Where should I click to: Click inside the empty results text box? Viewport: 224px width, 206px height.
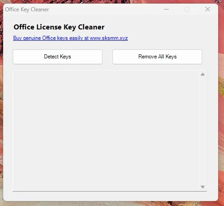pos(106,130)
